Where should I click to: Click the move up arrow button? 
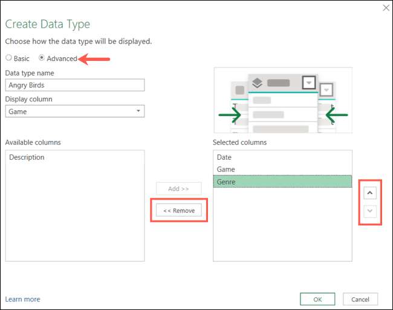pyautogui.click(x=371, y=194)
